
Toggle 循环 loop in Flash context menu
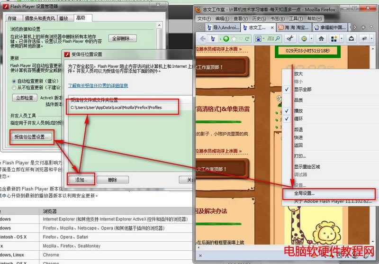point(298,118)
